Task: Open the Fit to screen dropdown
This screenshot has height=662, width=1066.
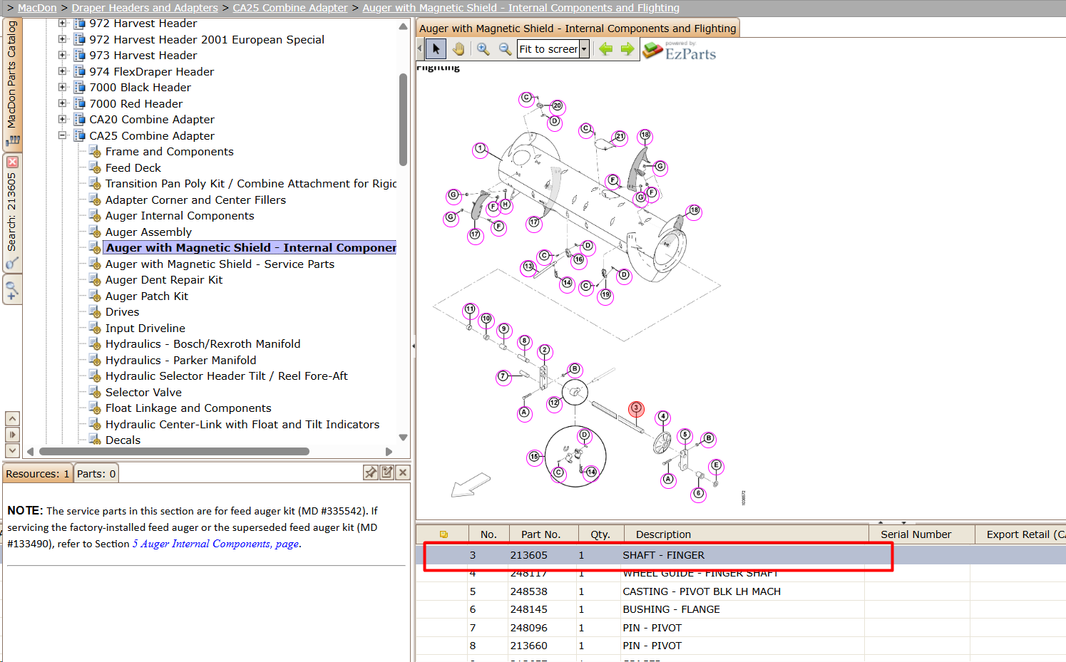Action: [584, 49]
